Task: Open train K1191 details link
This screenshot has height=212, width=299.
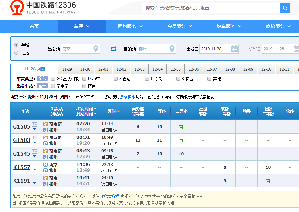Action: (21, 181)
